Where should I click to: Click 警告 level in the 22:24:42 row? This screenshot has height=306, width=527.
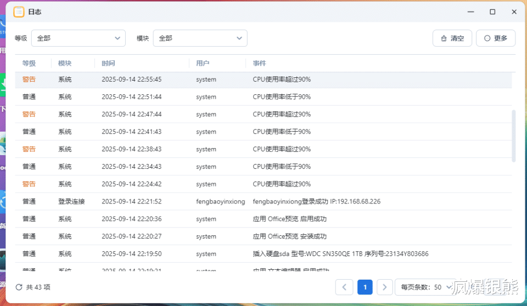point(29,184)
